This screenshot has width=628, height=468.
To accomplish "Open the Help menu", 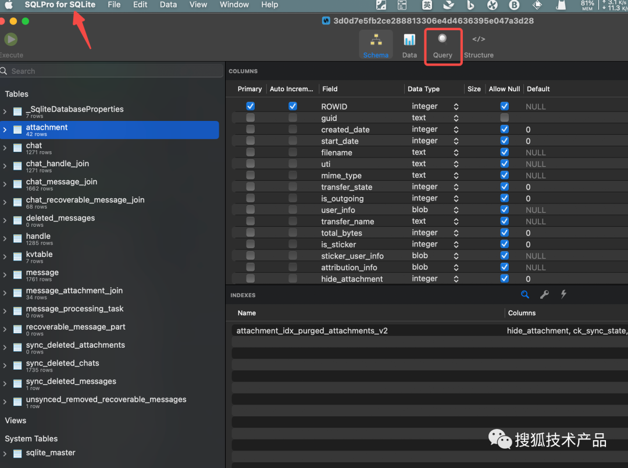I will click(270, 5).
